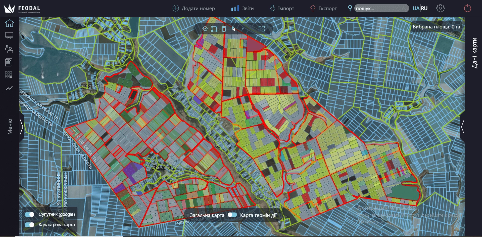Open the documents icon in sidebar

point(9,62)
